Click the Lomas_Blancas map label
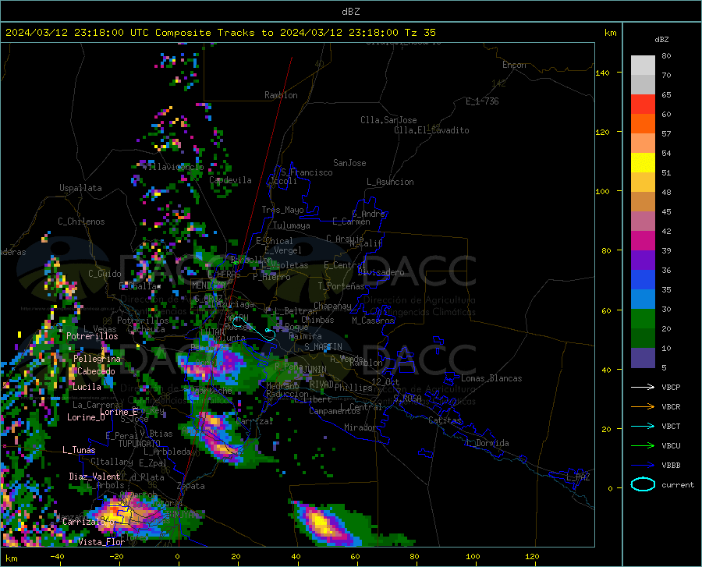The width and height of the screenshot is (702, 567). 491,378
